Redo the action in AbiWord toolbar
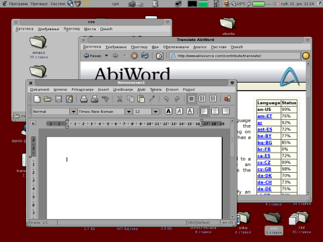The width and height of the screenshot is (323, 242). pos(177,99)
